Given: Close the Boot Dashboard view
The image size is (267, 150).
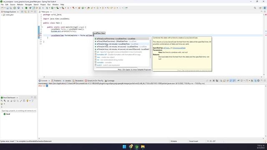Looking at the screenshot, I should [17, 97].
